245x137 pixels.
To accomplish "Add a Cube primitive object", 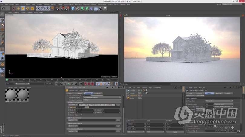I will click(73, 8).
